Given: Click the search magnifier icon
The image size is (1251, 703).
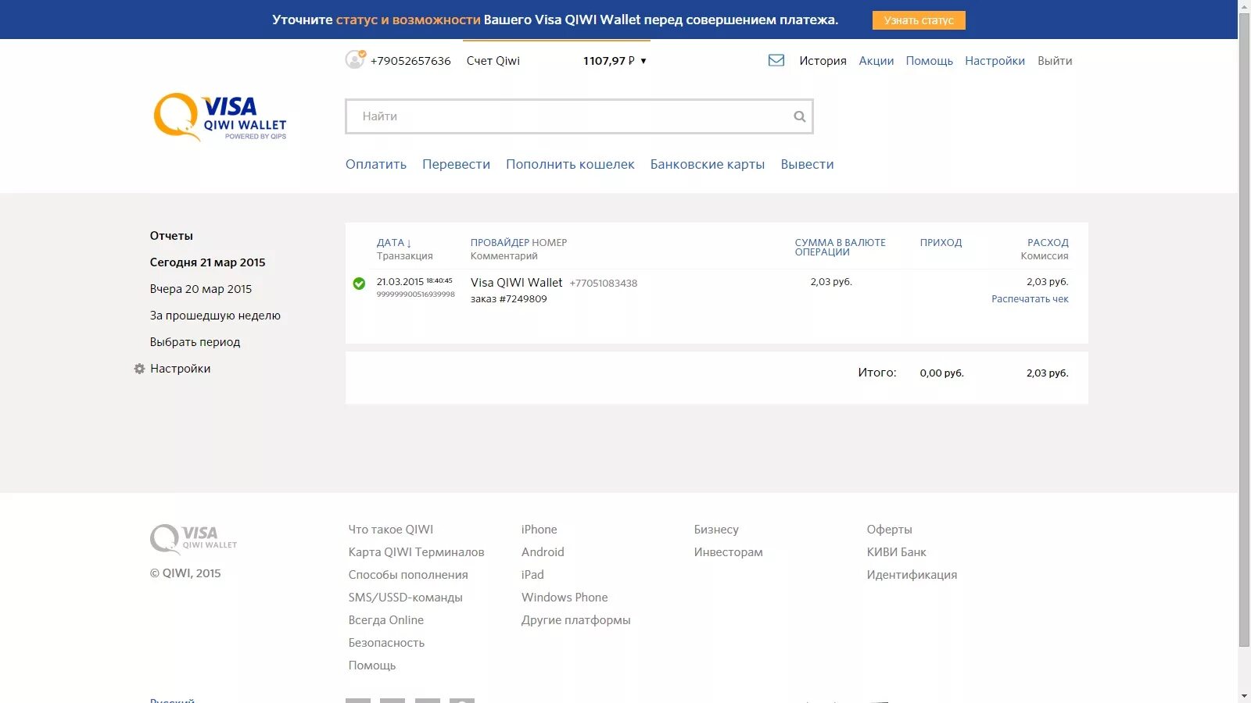Looking at the screenshot, I should coord(799,116).
